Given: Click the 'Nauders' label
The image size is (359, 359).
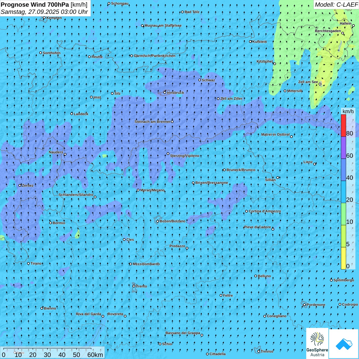Looking at the screenshot, I should tap(56, 152).
